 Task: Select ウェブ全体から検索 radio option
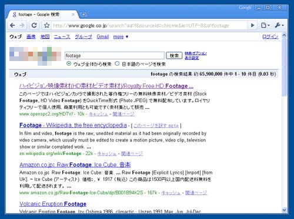pos(69,63)
